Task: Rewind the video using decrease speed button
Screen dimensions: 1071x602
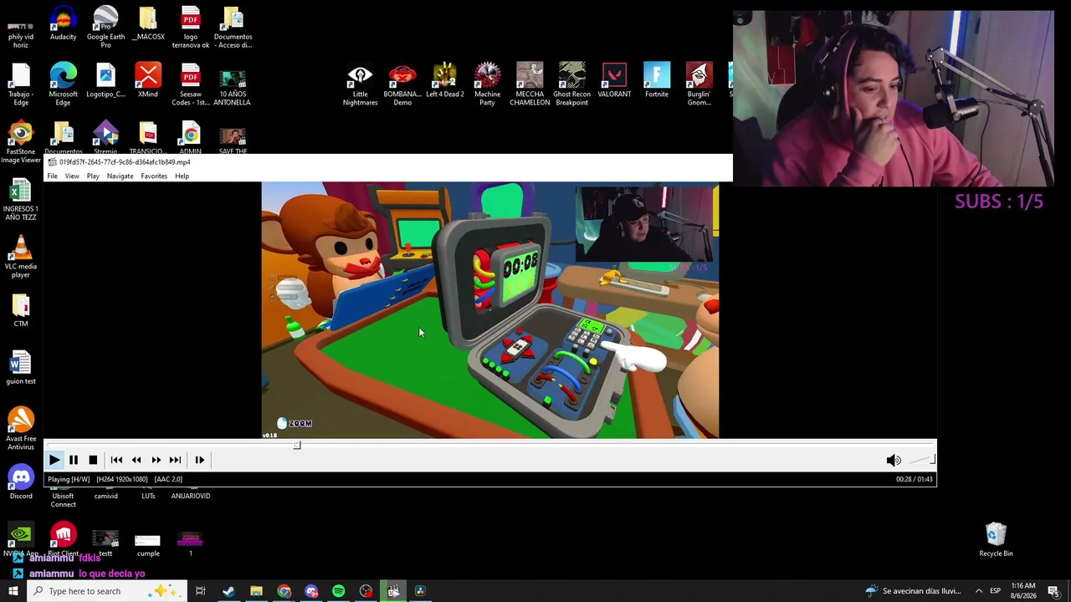Action: [136, 460]
